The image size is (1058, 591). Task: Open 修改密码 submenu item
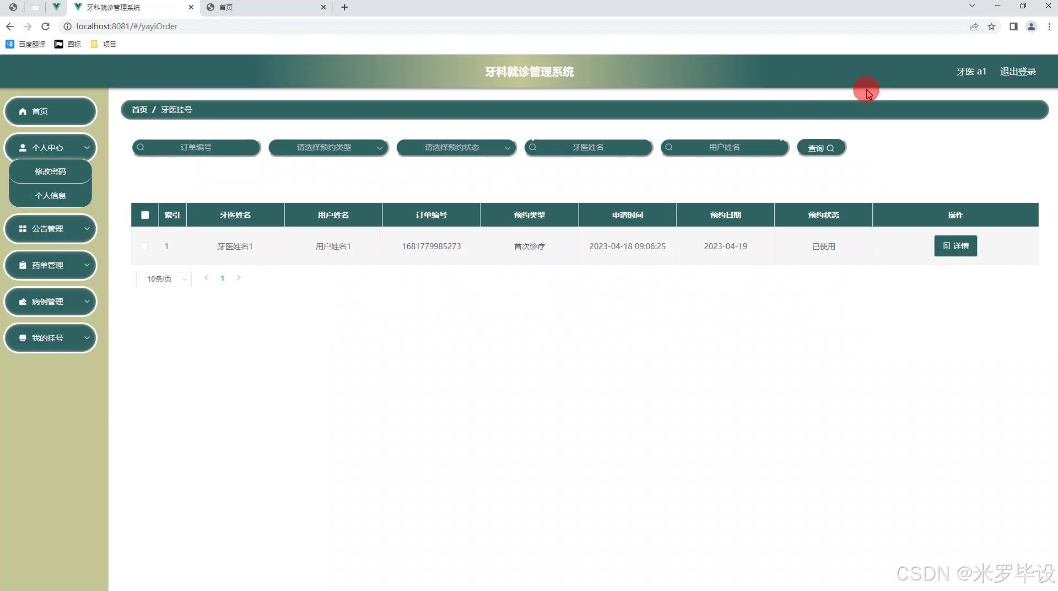[50, 171]
